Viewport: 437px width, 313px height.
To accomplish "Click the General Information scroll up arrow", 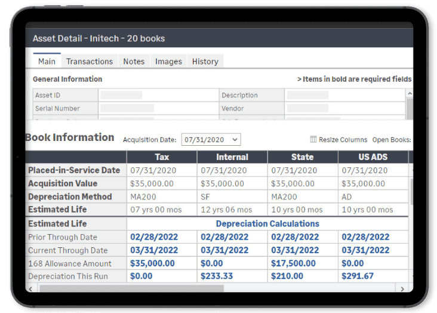I will [x=410, y=93].
